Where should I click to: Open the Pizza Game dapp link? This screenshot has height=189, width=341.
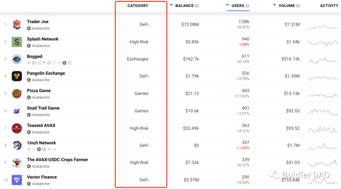click(x=39, y=91)
